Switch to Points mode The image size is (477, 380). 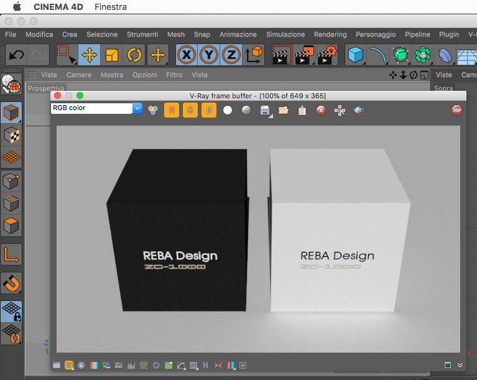[11, 181]
